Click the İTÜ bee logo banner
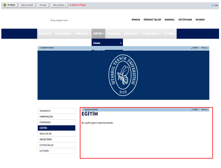Image resolution: width=221 pixels, height=168 pixels. (x=123, y=75)
